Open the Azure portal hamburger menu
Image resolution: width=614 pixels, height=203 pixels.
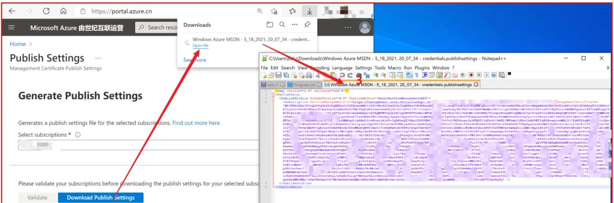click(12, 27)
